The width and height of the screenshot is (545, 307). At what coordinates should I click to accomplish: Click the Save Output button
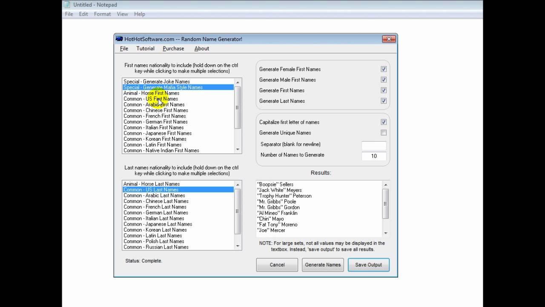369,265
